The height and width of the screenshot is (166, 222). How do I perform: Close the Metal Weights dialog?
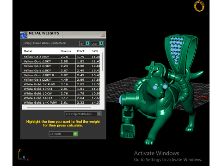[103, 35]
